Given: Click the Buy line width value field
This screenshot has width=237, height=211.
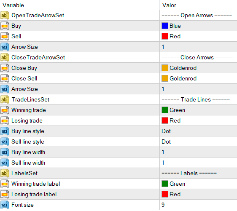Looking at the screenshot, I should tap(198, 152).
